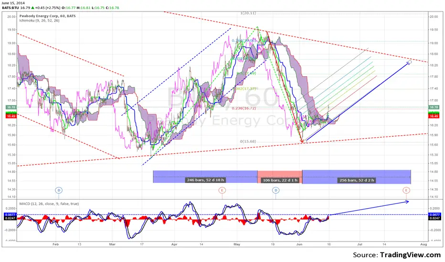Click the dividend D marker near February
The image size is (445, 262).
coord(59,190)
